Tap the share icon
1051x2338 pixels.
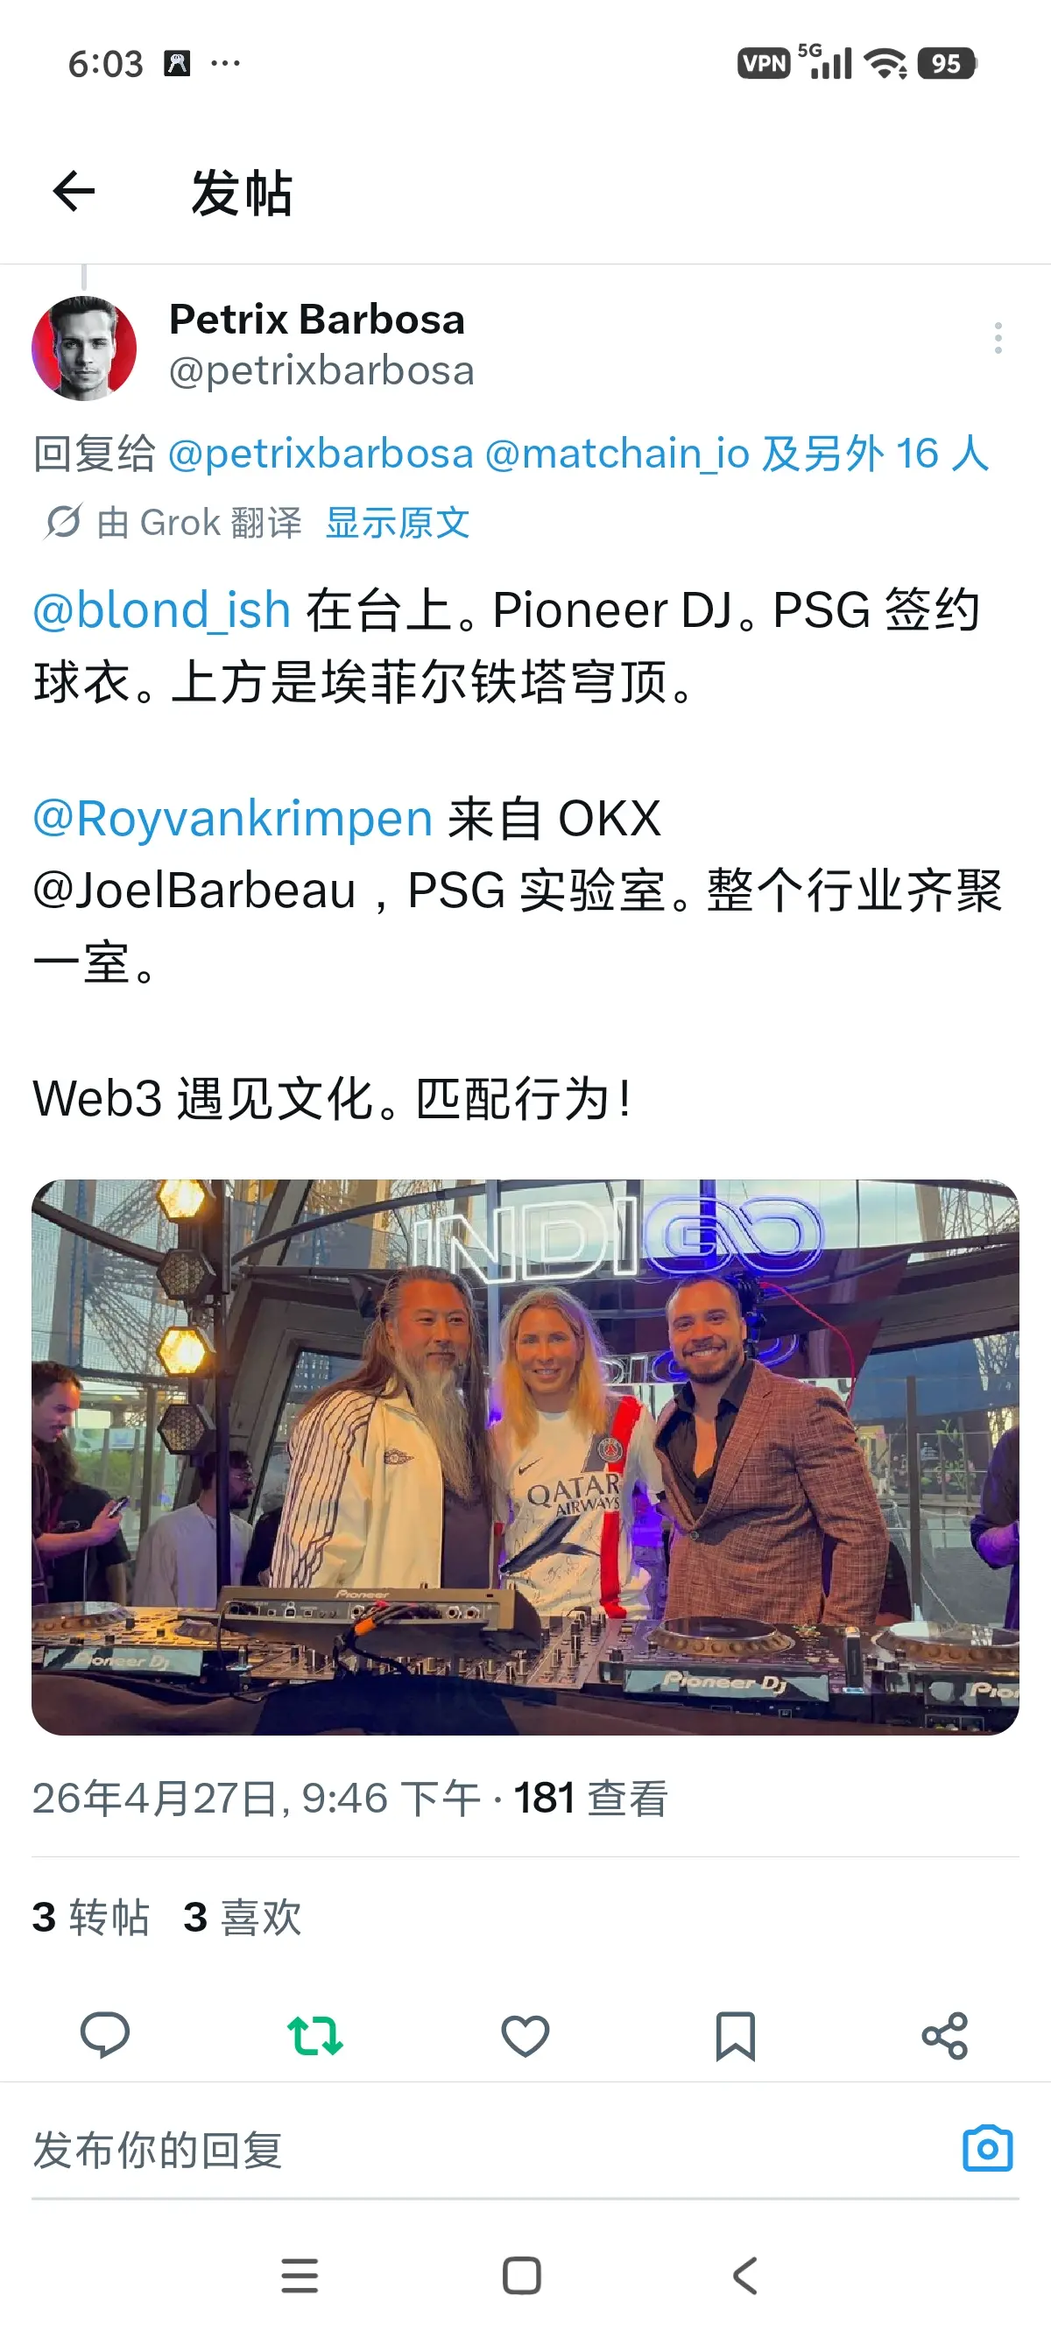[x=945, y=2035]
